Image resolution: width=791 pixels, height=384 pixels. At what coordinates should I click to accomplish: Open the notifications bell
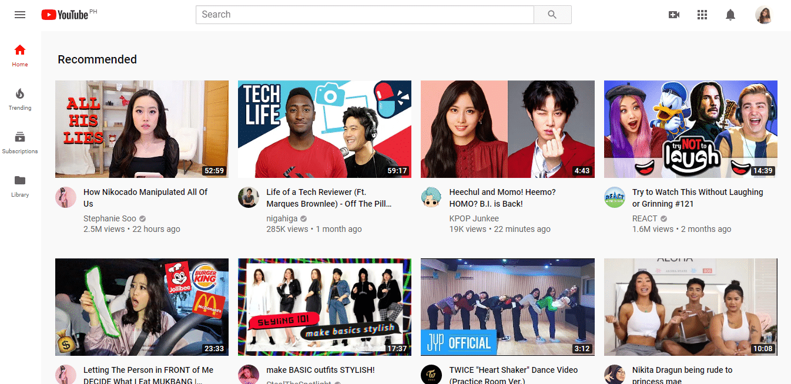click(730, 15)
